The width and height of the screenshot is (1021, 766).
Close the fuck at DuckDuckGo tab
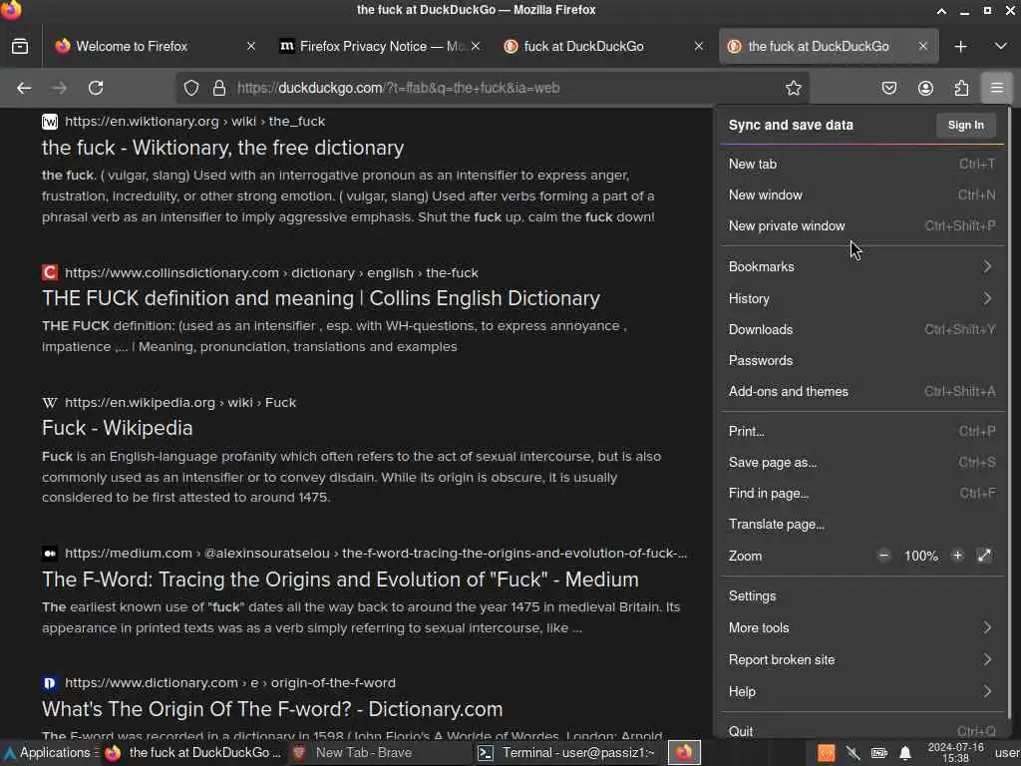click(699, 46)
